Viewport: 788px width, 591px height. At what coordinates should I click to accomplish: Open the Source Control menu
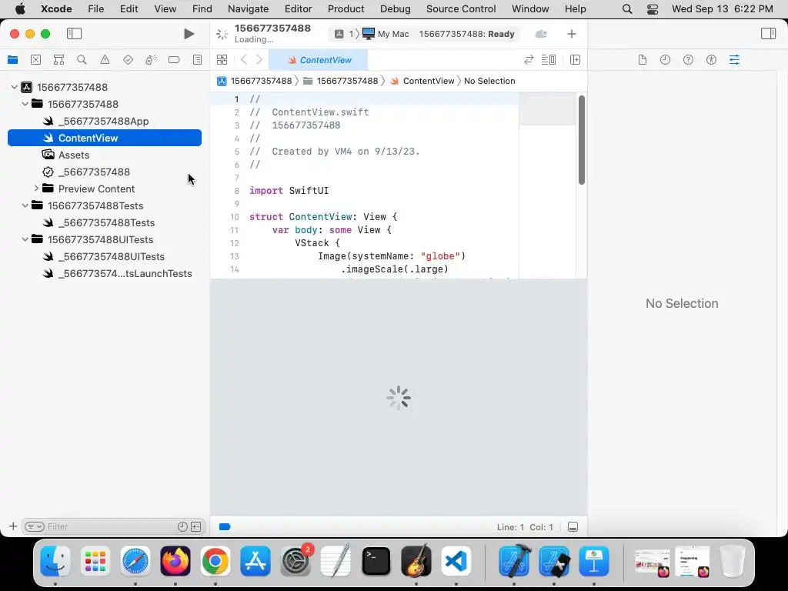coord(461,8)
